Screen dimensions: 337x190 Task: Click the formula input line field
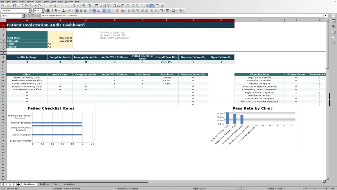pos(182,16)
